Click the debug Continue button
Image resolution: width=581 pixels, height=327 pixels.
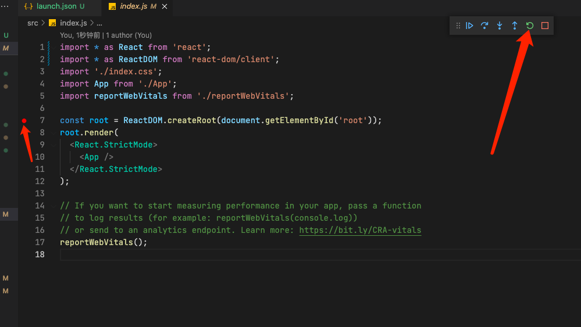pos(469,26)
